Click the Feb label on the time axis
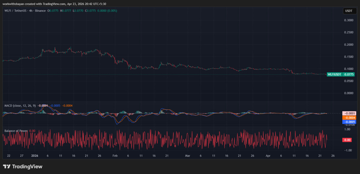The width and height of the screenshot is (360, 174). click(115, 156)
